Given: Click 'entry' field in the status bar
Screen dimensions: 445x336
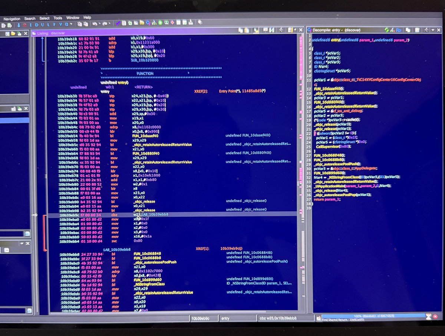Looking at the screenshot, I should 237,318.
